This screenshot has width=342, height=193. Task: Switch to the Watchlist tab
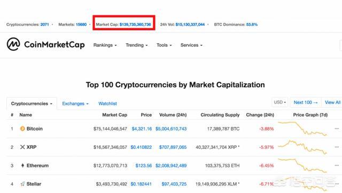(x=107, y=103)
